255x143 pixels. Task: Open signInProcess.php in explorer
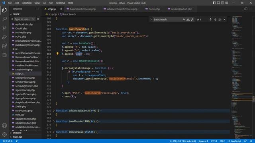pos(25,90)
